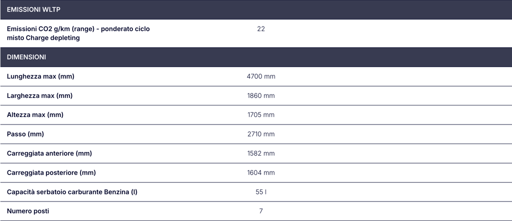
Task: Select the Numero posti row label
Action: (x=28, y=211)
